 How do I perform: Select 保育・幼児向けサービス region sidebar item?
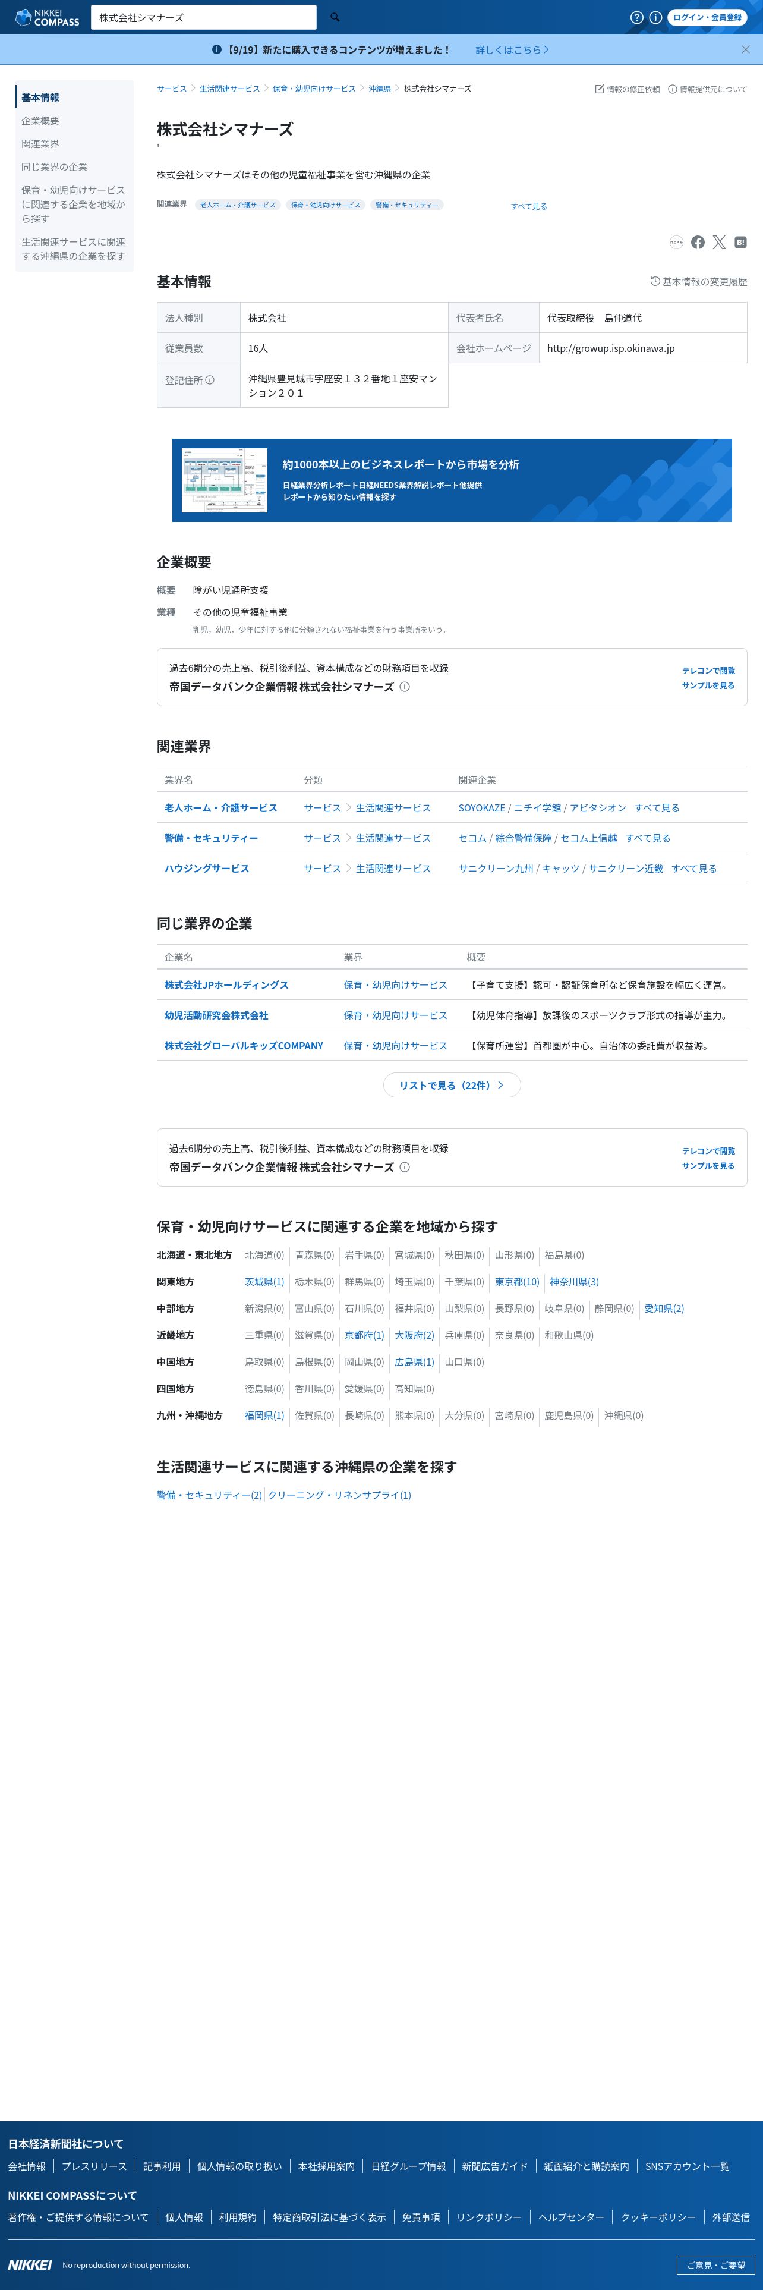coord(74,205)
